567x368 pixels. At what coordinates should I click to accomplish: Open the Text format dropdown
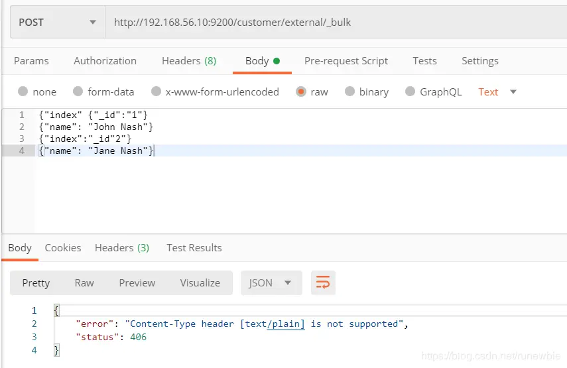click(x=497, y=92)
